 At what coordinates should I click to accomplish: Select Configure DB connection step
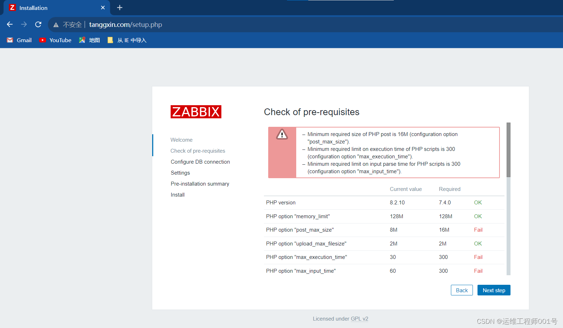[200, 162]
